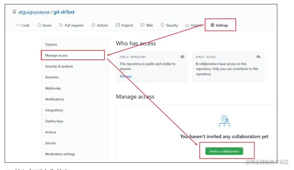
Task: Click the Insights tab graph icon
Action: coord(187,25)
